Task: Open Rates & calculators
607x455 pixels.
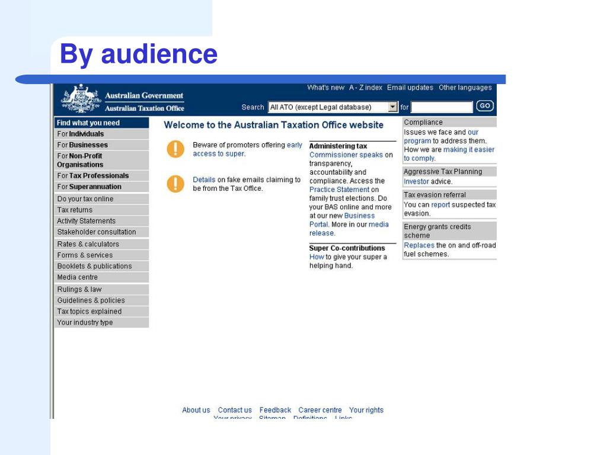Action: tap(101, 244)
